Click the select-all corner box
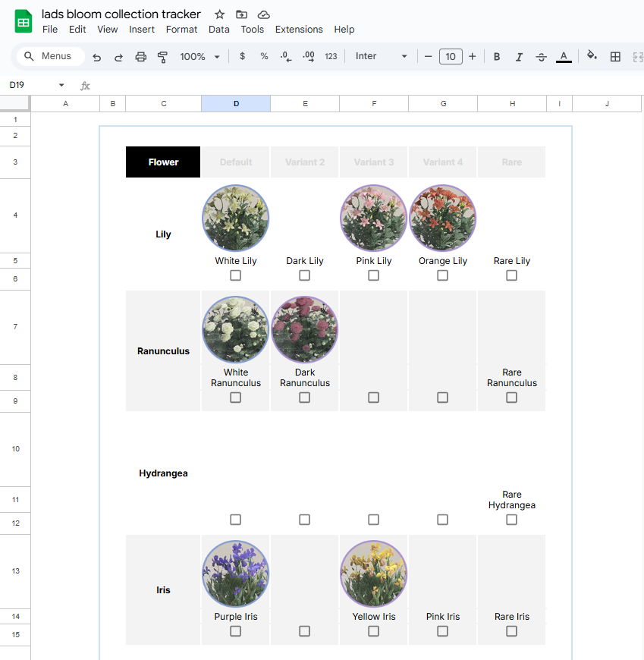 [x=14, y=103]
